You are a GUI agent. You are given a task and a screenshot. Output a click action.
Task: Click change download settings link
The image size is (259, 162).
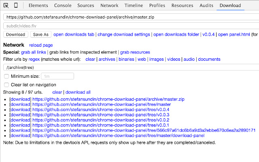pos(124,34)
